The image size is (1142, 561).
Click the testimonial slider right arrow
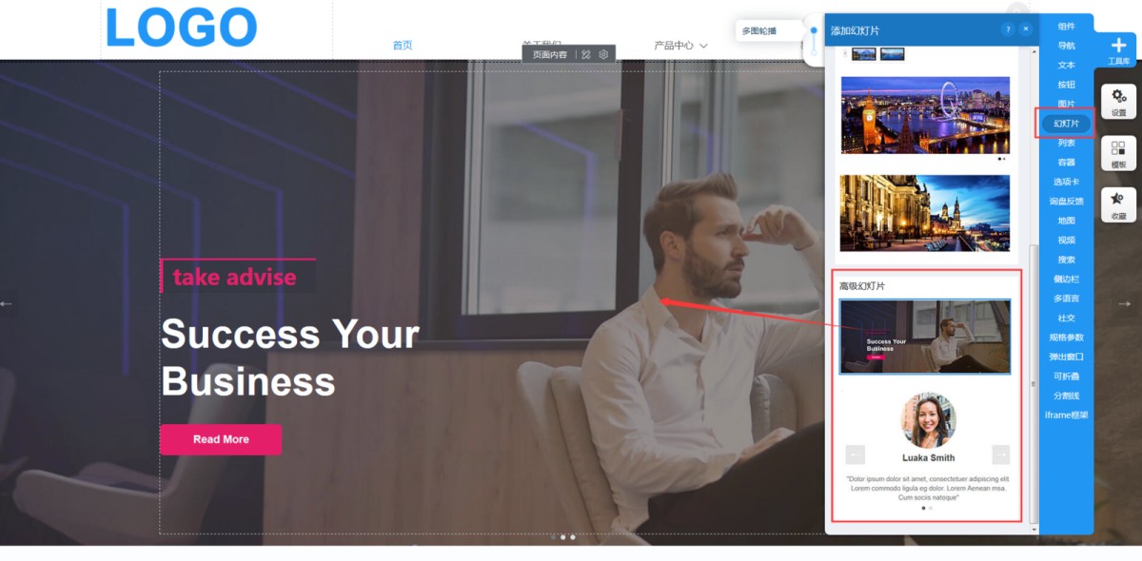click(x=1000, y=455)
